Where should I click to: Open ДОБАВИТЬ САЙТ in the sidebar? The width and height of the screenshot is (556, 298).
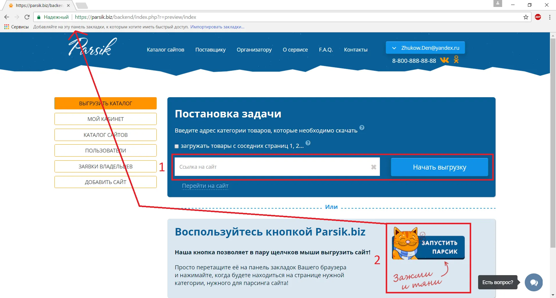pyautogui.click(x=105, y=182)
